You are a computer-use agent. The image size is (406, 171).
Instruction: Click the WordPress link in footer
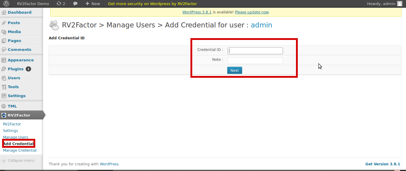tap(109, 164)
